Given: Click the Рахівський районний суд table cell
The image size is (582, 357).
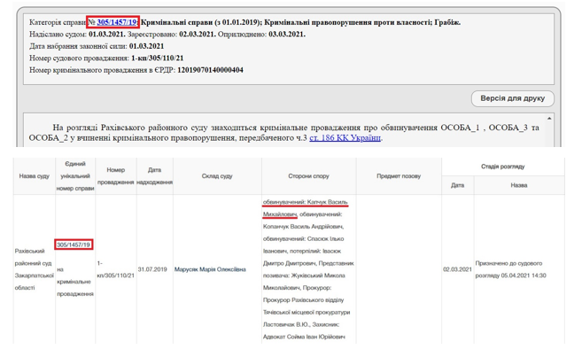Looking at the screenshot, I should pyautogui.click(x=35, y=269).
